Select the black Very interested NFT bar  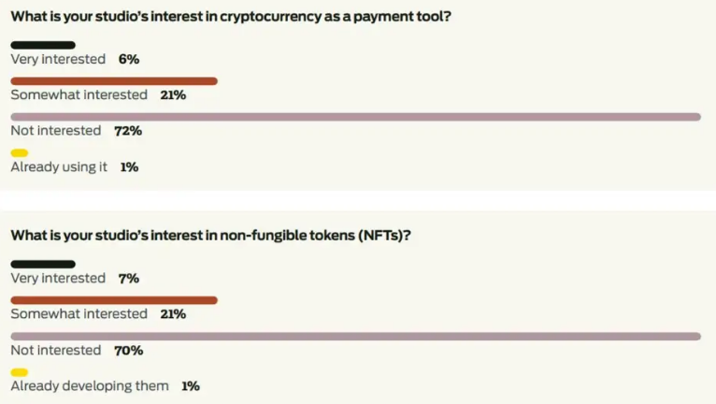pos(43,264)
